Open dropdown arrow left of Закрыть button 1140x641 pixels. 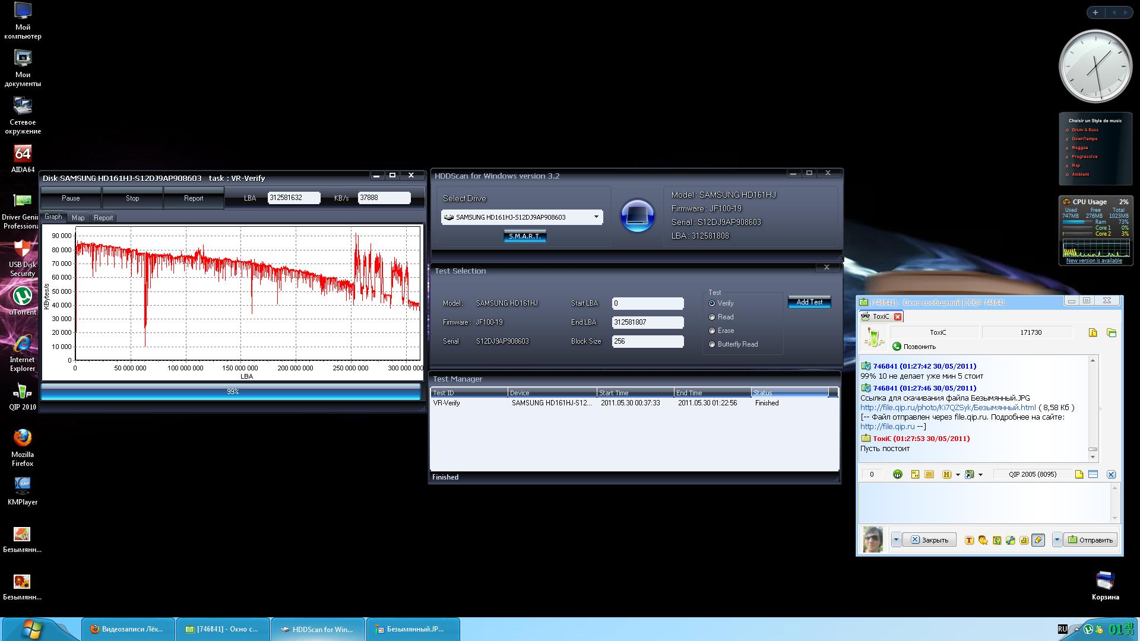(x=896, y=540)
